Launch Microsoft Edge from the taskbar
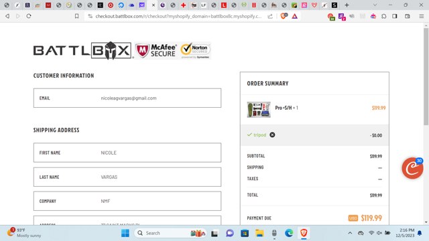This screenshot has width=429, height=241. pos(289,233)
